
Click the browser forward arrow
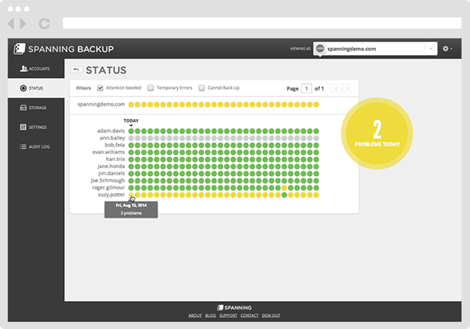click(23, 23)
